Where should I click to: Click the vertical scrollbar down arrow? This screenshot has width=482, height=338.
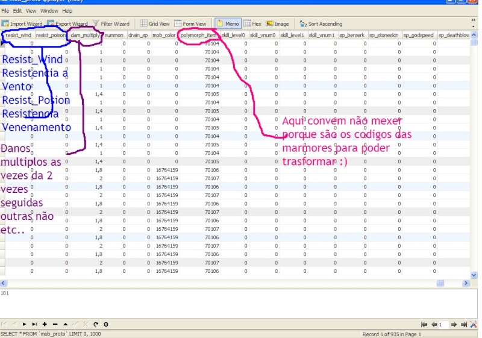[x=474, y=275]
